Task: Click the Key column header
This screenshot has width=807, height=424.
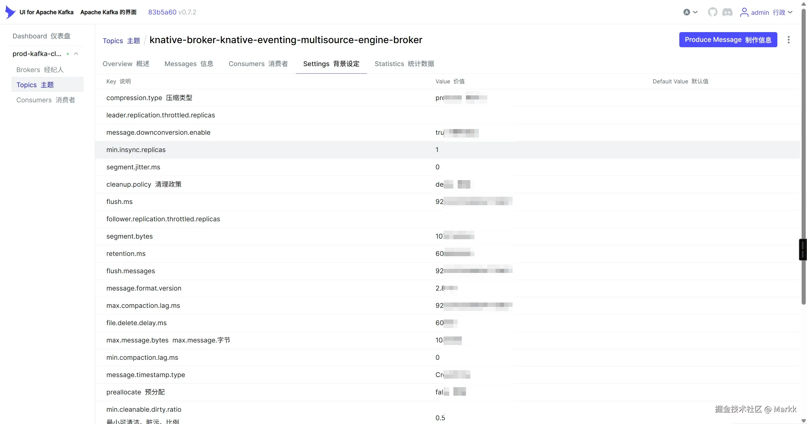Action: pos(118,82)
